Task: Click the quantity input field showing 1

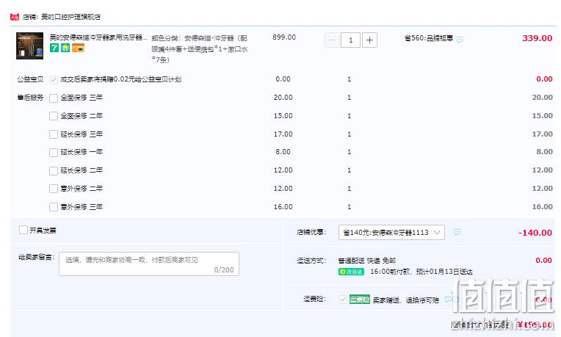Action: 350,40
